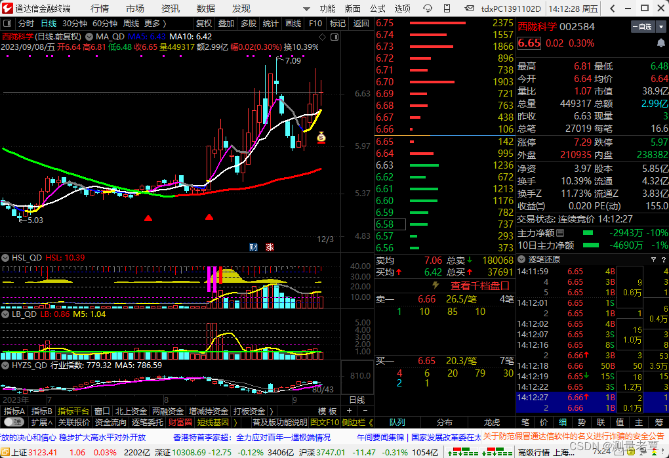Open the 日线 period selector below the chart
Image resolution: width=669 pixels, height=458 pixels.
(357, 400)
